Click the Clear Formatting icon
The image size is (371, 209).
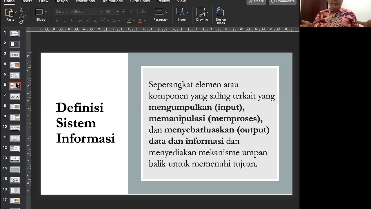pos(143,11)
